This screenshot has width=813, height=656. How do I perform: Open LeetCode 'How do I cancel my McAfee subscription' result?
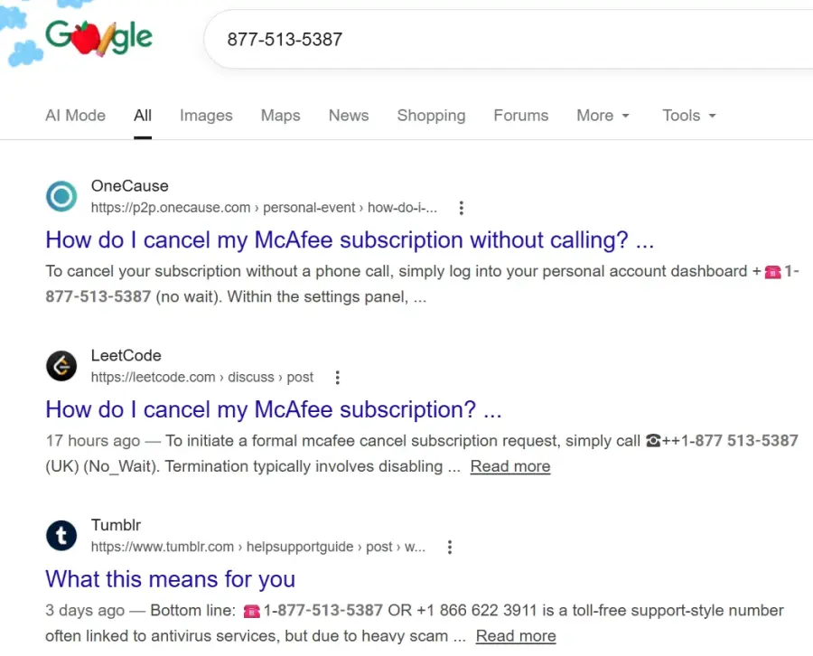(273, 409)
